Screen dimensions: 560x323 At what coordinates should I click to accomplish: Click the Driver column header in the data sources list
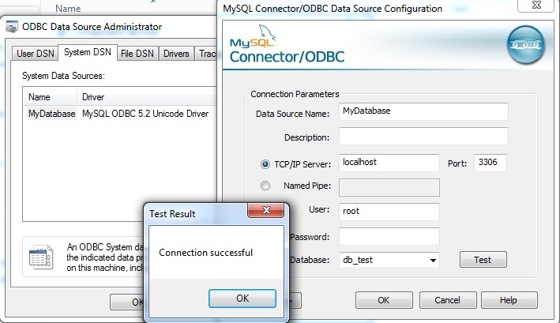(x=146, y=97)
